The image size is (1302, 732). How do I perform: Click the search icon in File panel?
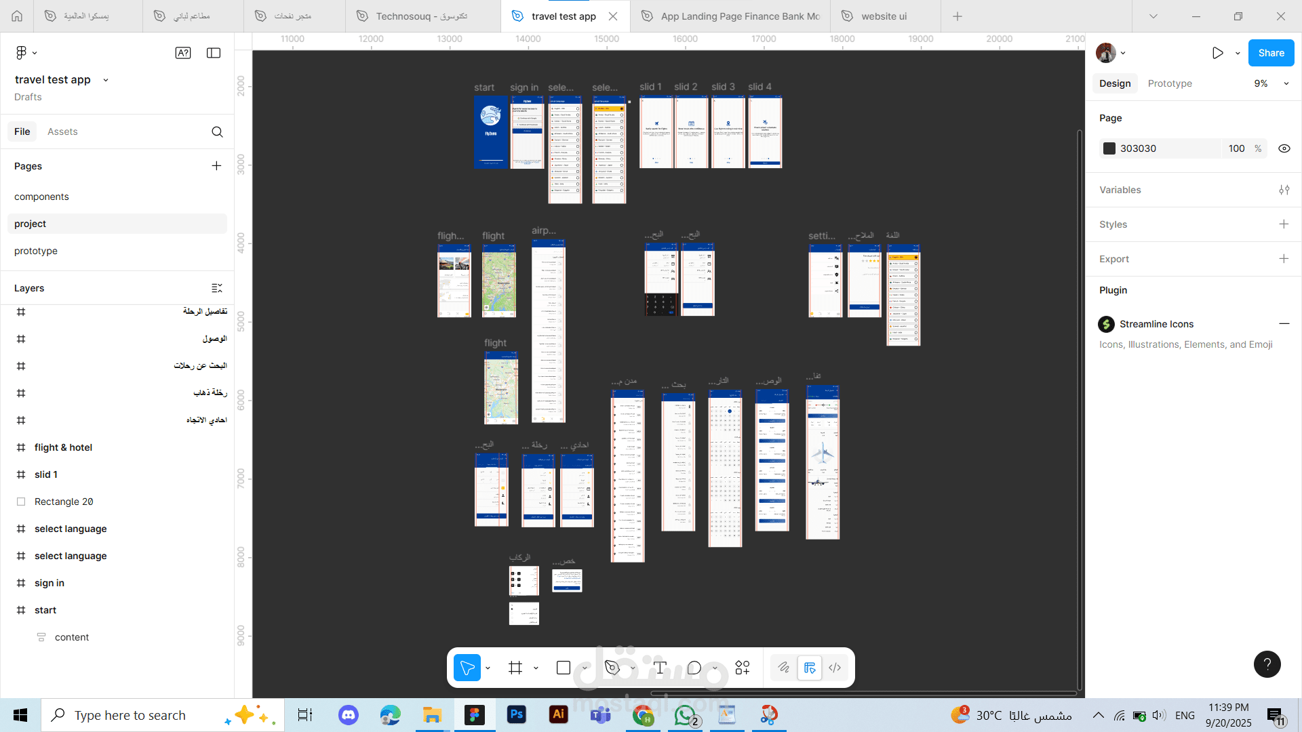pos(217,131)
